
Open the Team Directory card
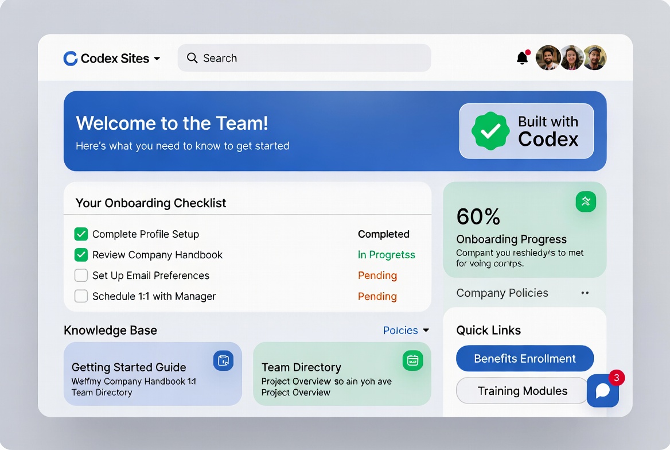pos(342,374)
